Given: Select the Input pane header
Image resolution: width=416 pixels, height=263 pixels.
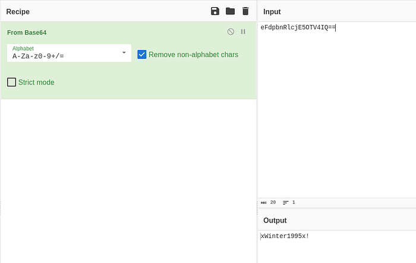Looking at the screenshot, I should (272, 12).
